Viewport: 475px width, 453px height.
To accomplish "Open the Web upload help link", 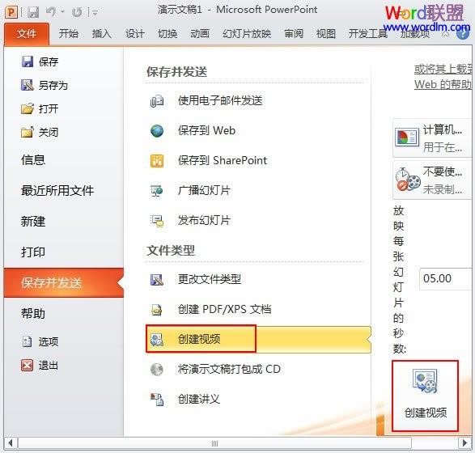I will pos(443,77).
